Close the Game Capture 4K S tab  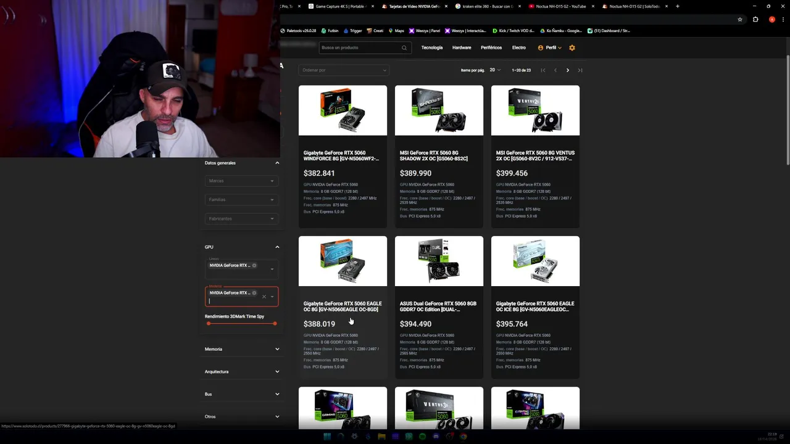373,6
